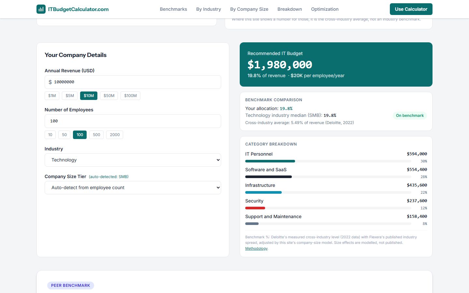The height and width of the screenshot is (293, 469).
Task: Focus the Annual Revenue input field
Action: click(133, 82)
